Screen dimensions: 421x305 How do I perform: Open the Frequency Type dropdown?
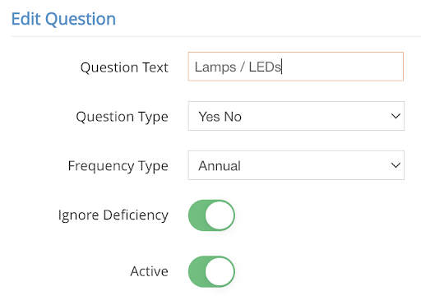tap(296, 165)
